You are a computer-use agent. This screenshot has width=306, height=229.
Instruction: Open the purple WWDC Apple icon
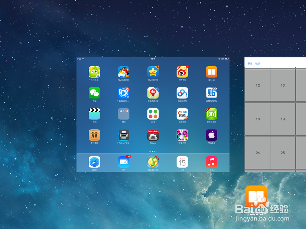pyautogui.click(x=211, y=135)
